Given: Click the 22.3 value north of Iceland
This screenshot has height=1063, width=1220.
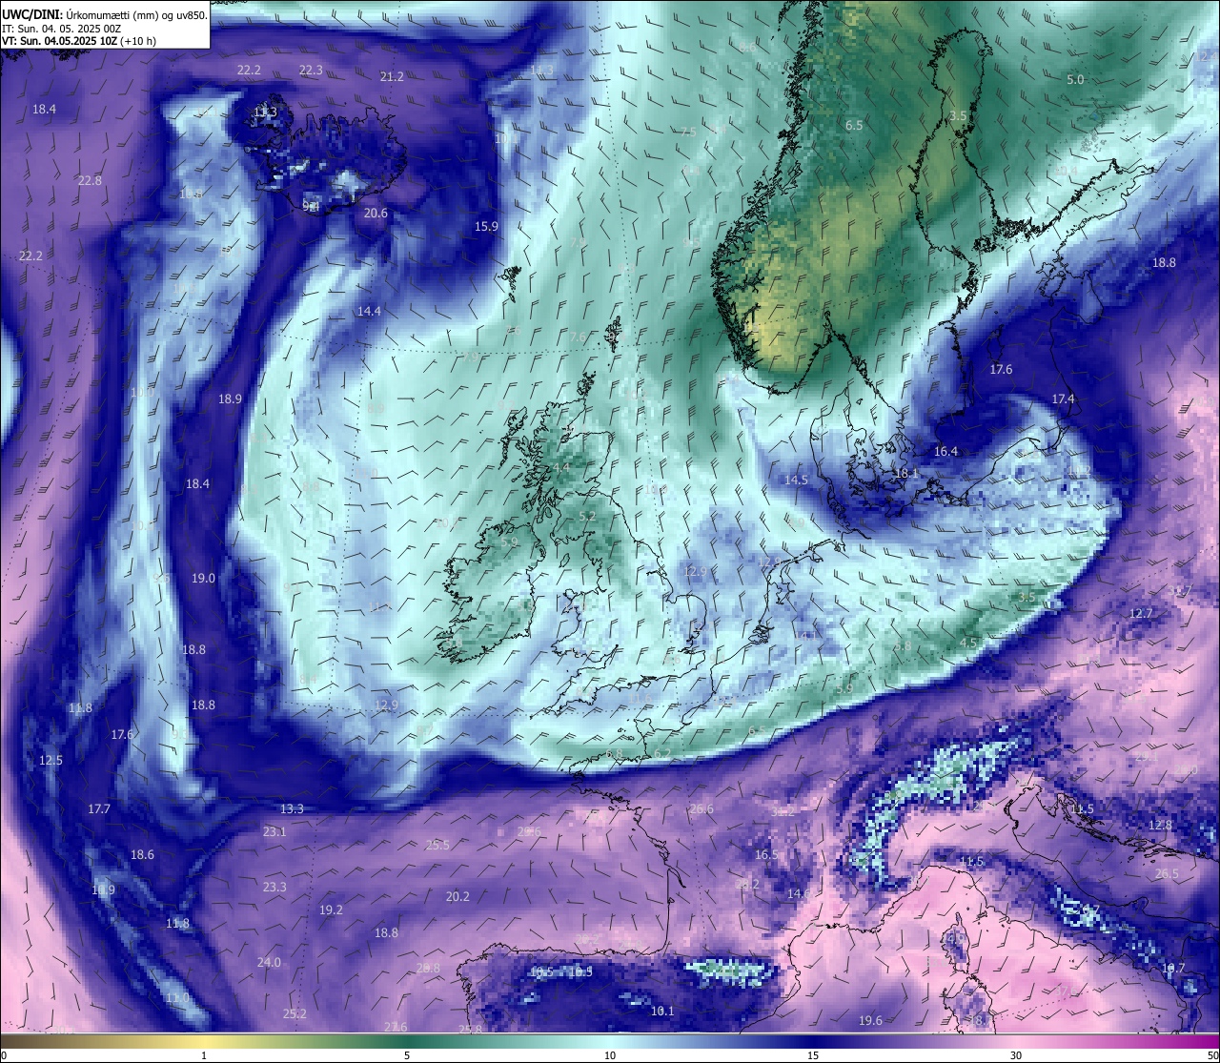Looking at the screenshot, I should [x=311, y=70].
